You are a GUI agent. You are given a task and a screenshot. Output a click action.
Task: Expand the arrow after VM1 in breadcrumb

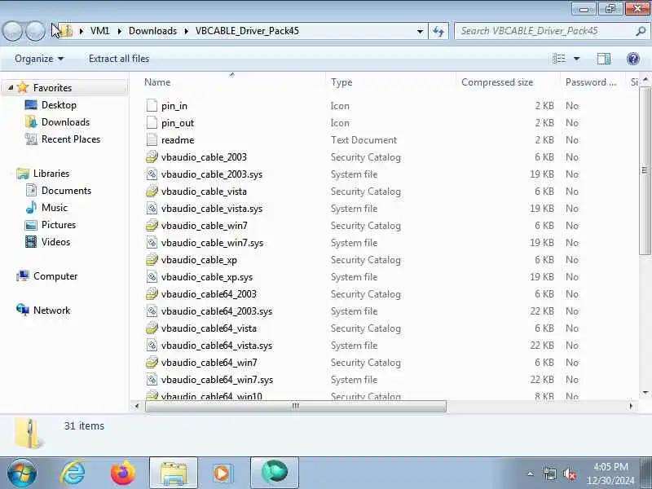click(120, 31)
